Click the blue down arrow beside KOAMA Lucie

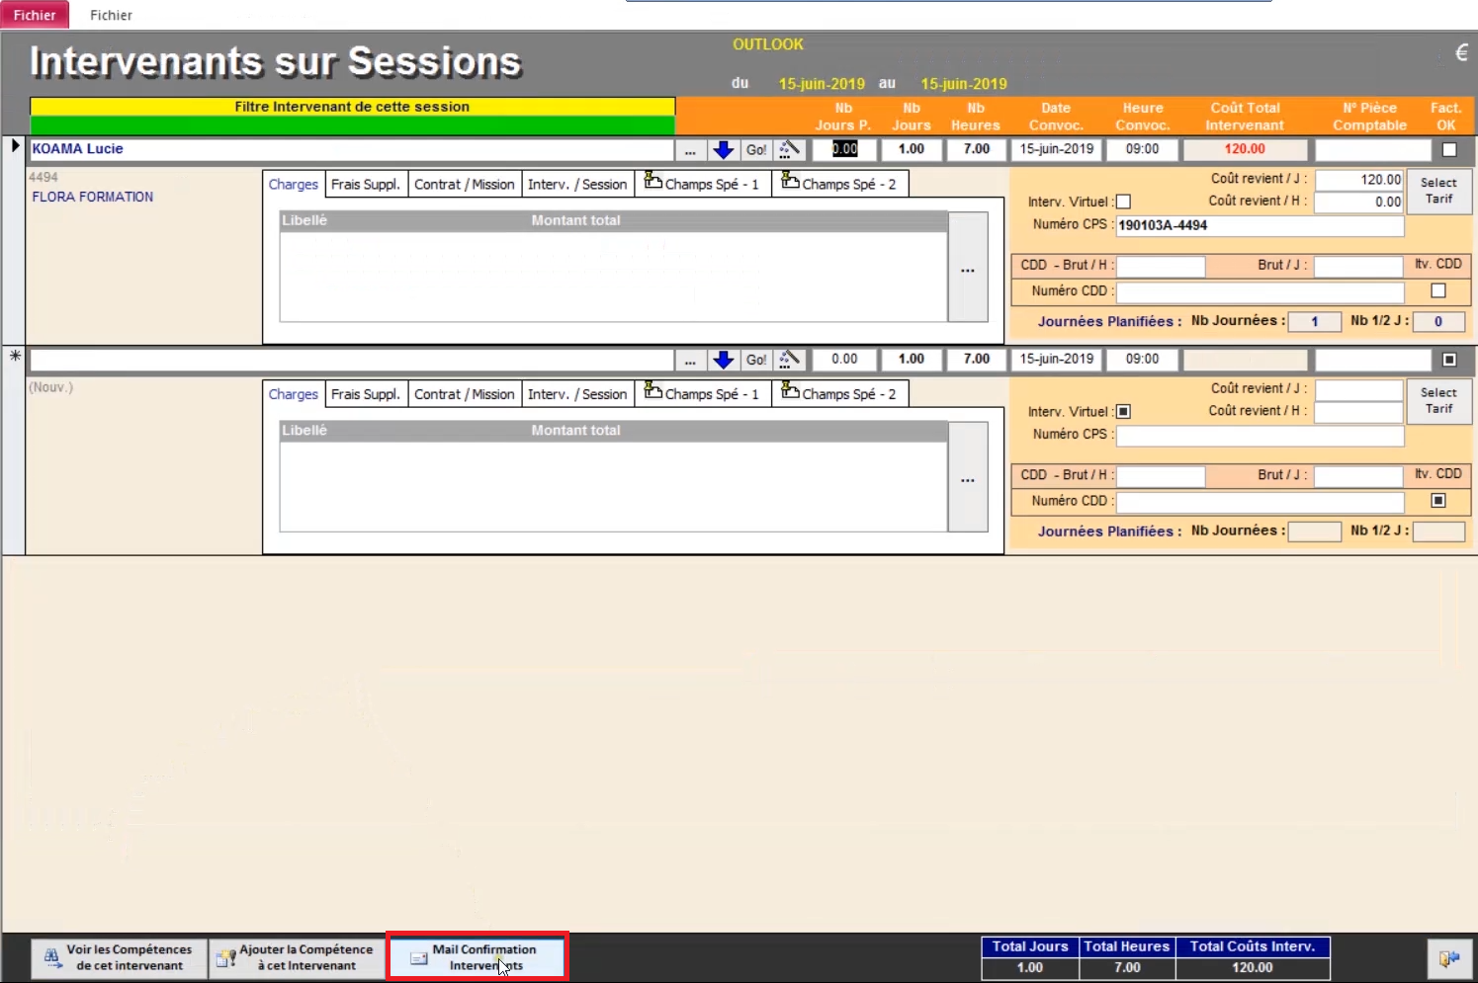point(724,149)
